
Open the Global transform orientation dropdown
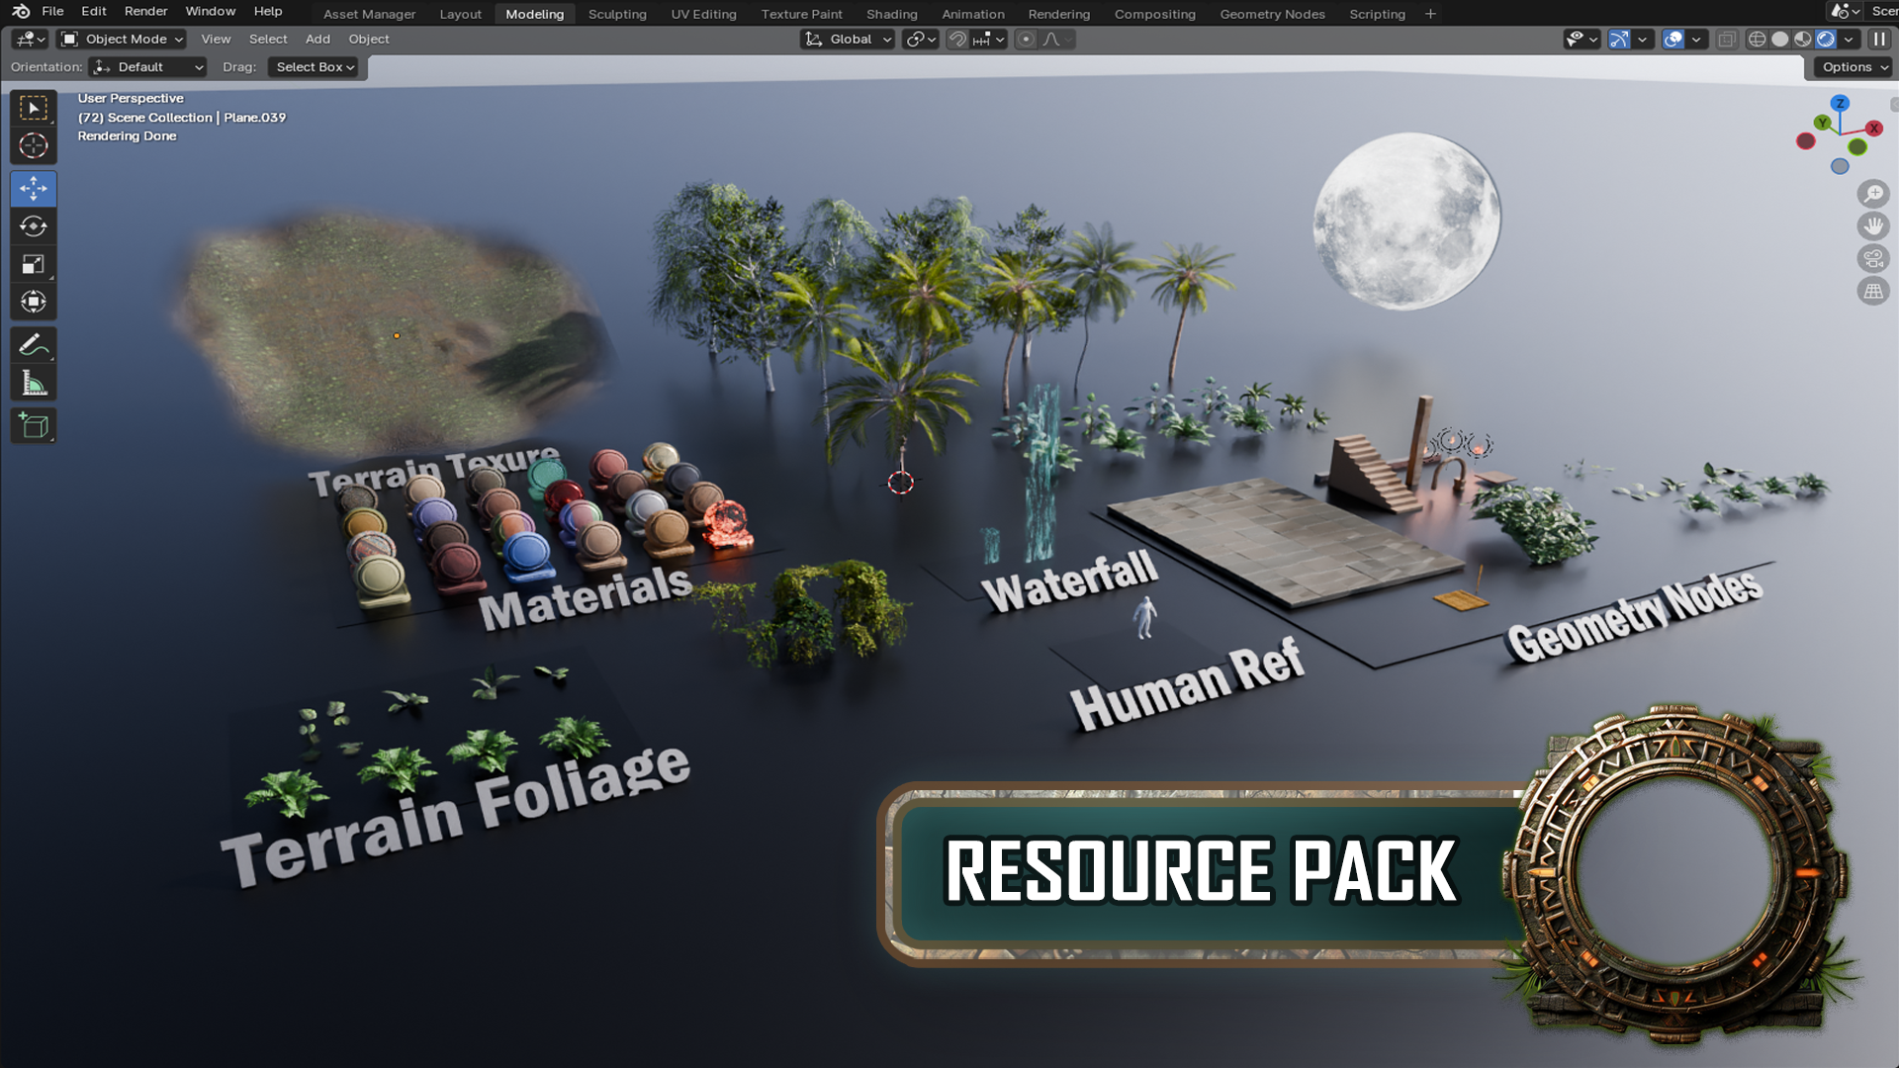(848, 40)
